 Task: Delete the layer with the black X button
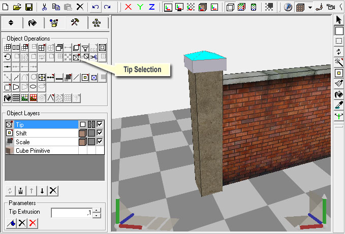click(53, 190)
